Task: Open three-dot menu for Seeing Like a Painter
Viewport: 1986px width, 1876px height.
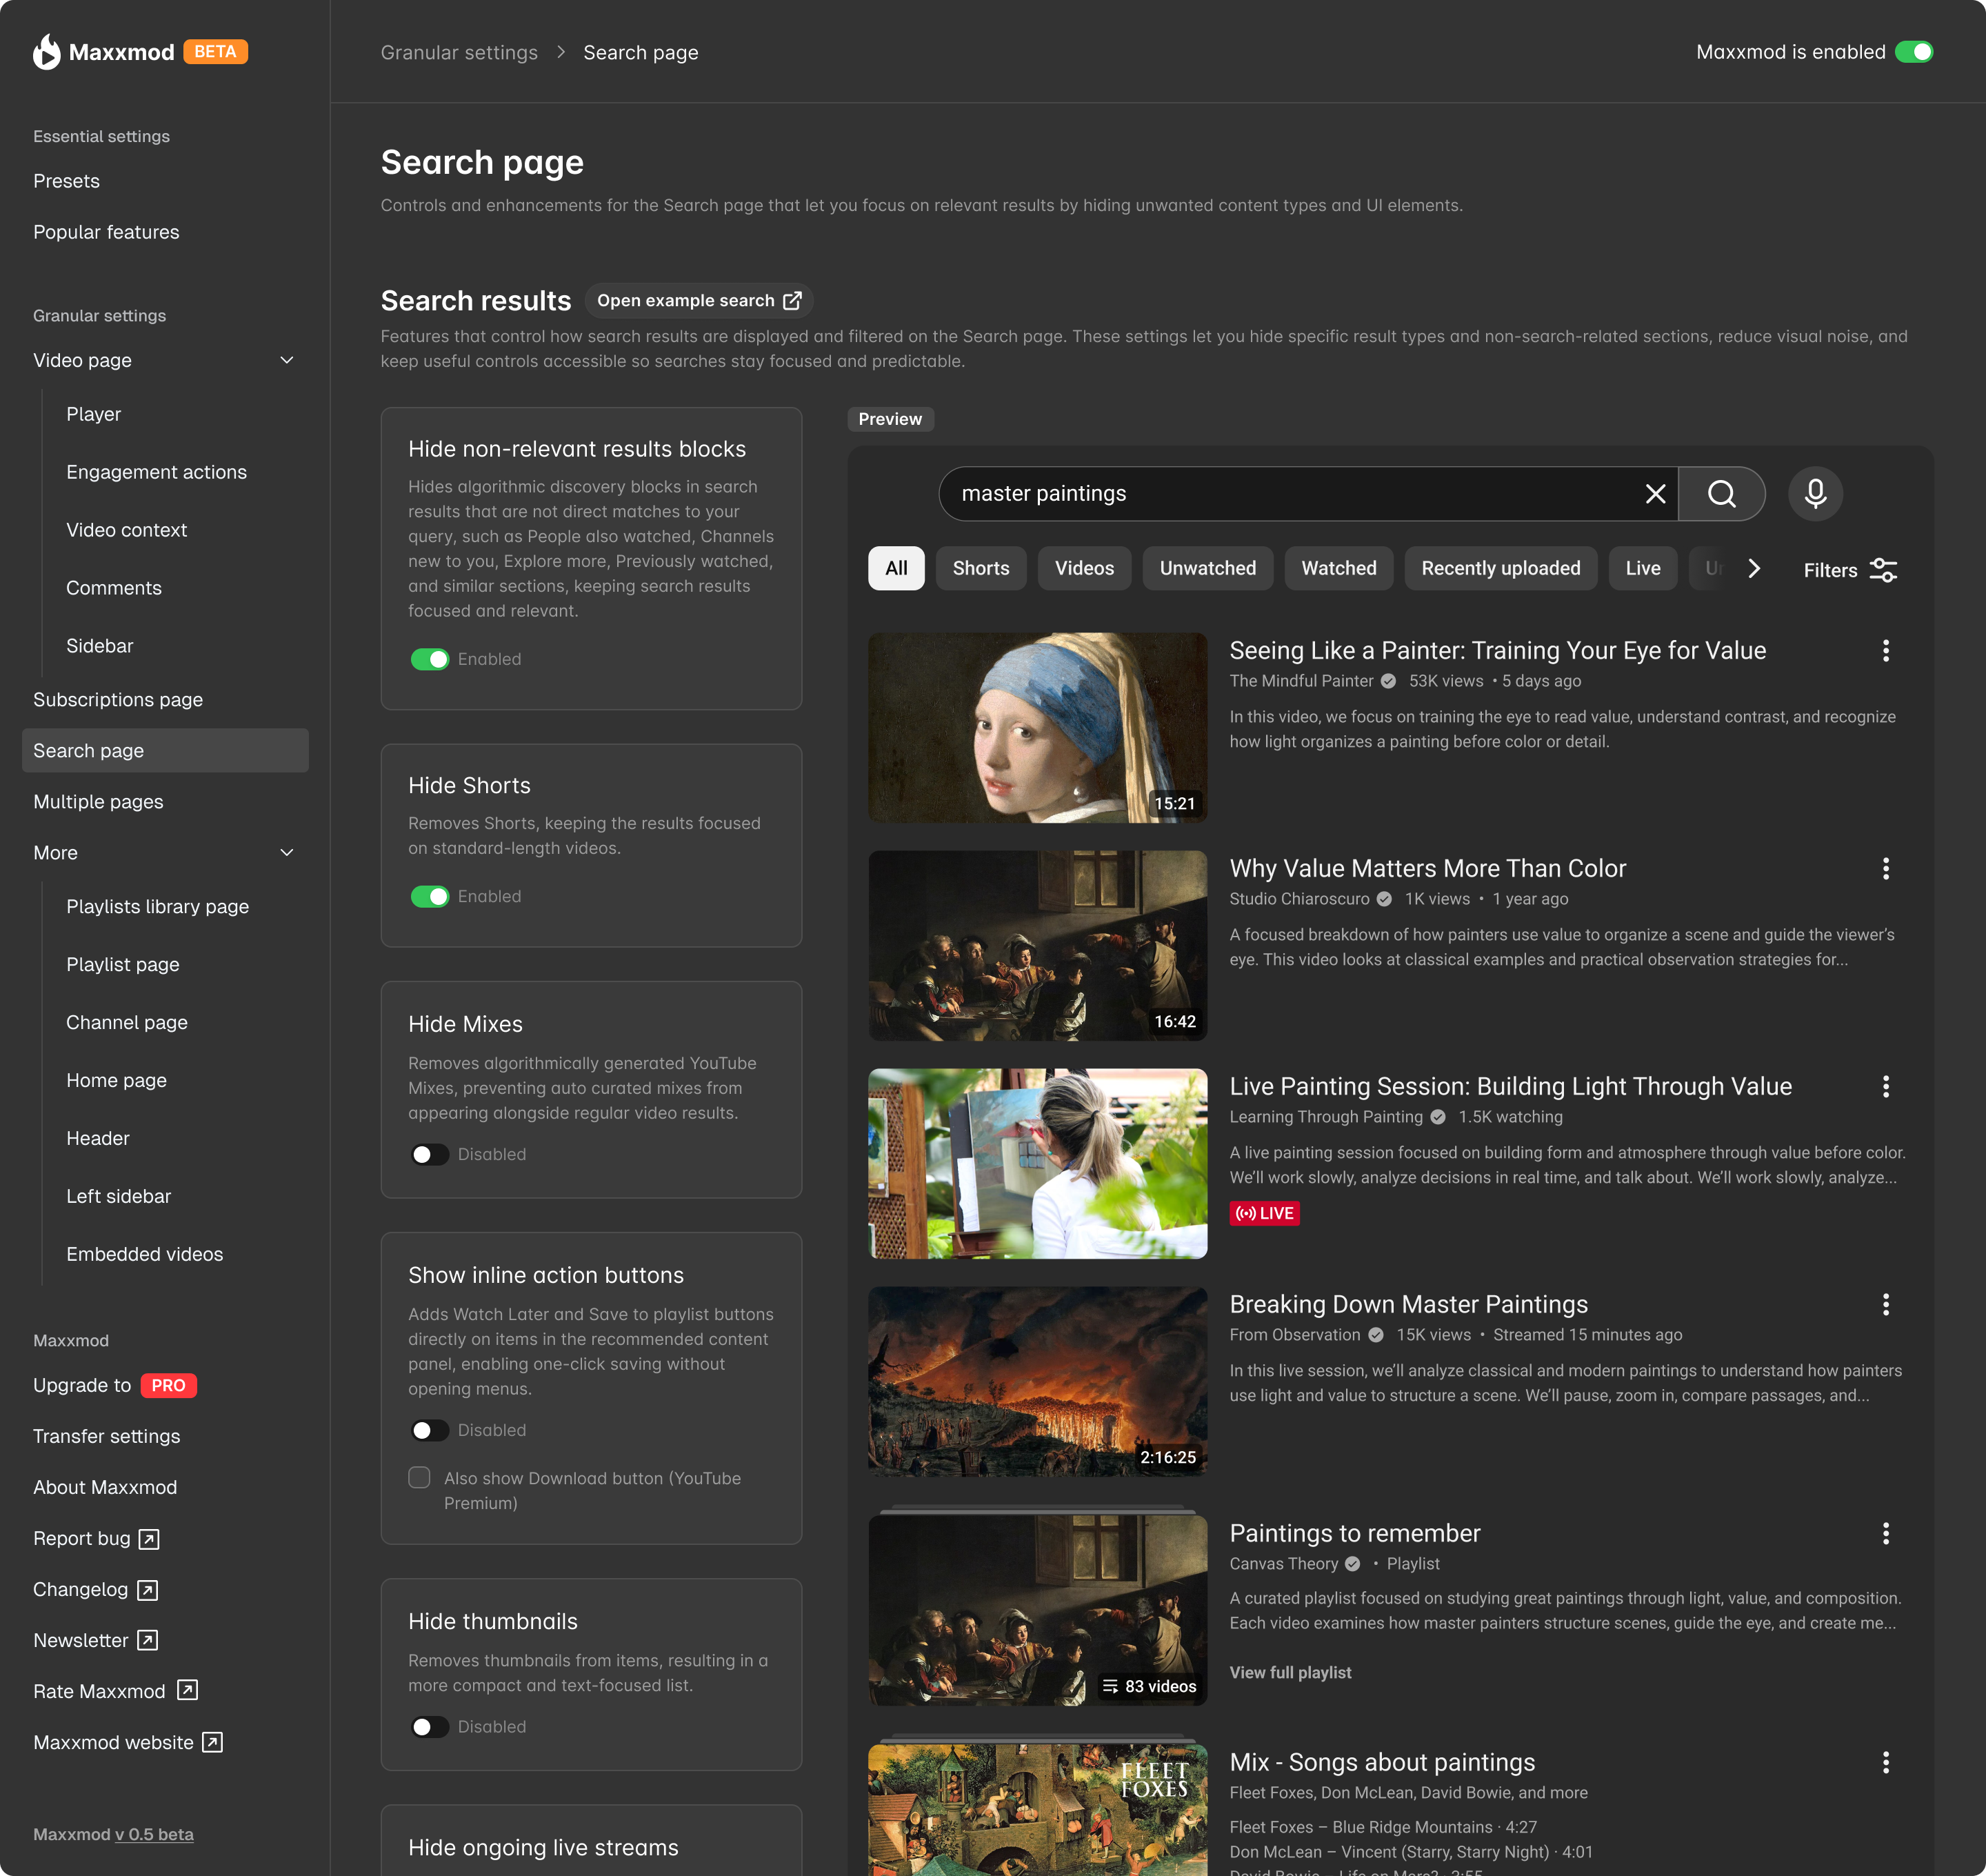Action: coord(1885,651)
